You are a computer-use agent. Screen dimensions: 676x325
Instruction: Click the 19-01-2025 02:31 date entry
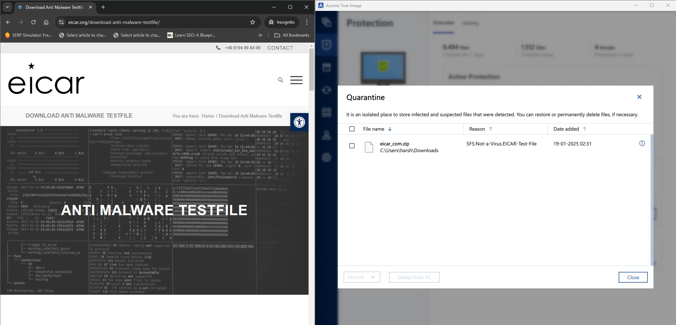(572, 144)
